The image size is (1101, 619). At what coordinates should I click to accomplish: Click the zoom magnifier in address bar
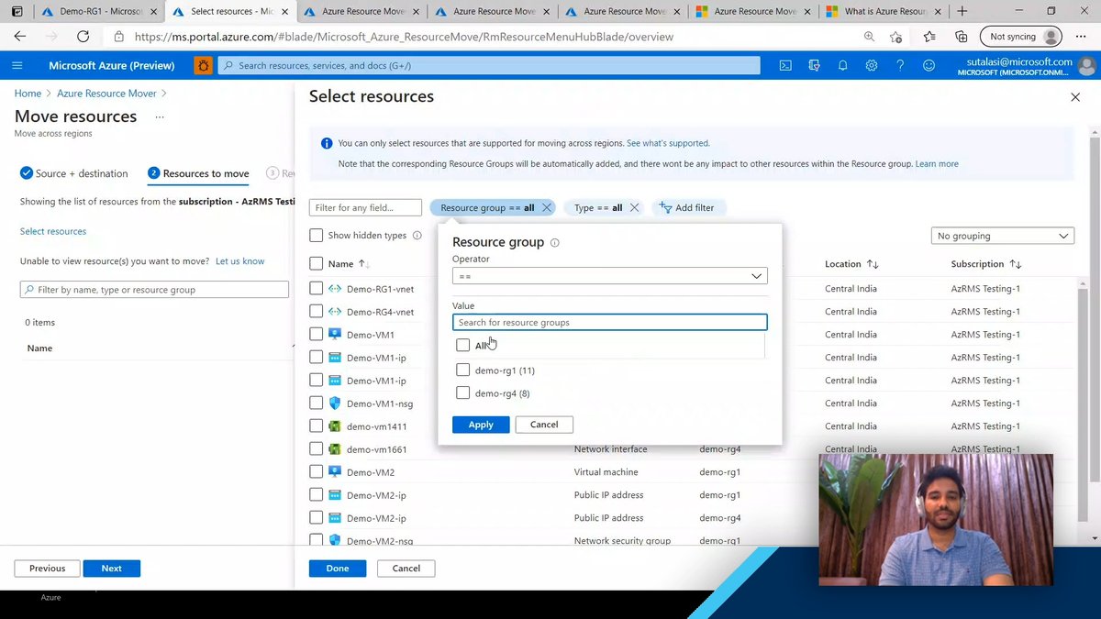point(869,37)
